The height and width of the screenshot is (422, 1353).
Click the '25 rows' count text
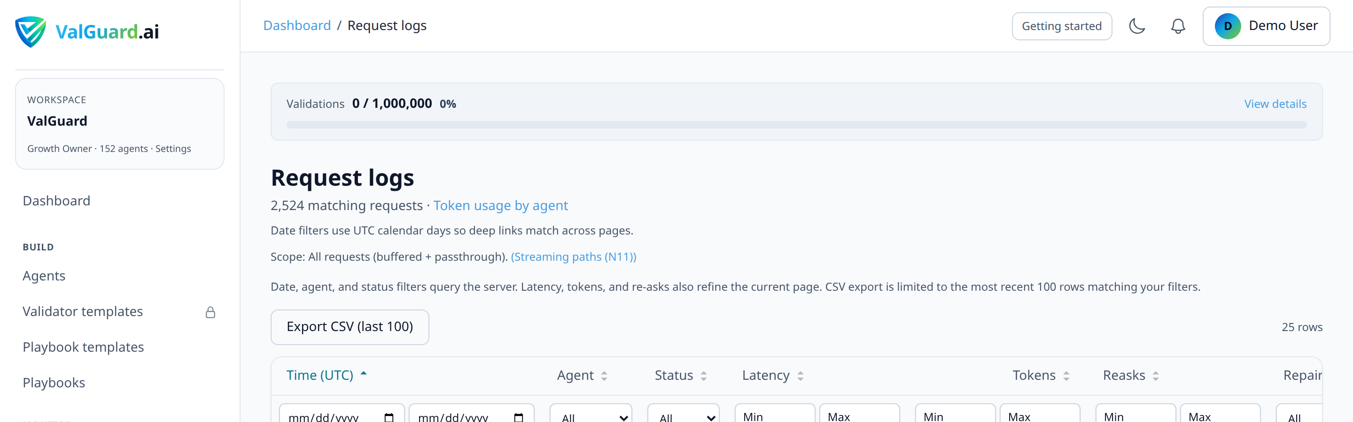1301,327
